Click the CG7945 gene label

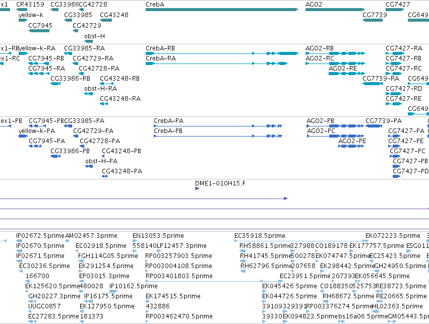click(40, 25)
